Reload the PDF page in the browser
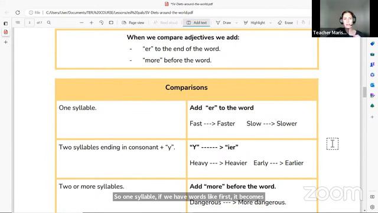Viewport: 378px width, 213px height. click(x=18, y=12)
